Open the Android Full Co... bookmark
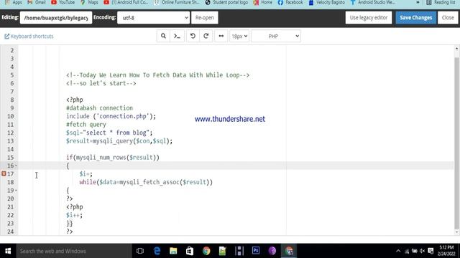460x258 pixels. coord(126,2)
